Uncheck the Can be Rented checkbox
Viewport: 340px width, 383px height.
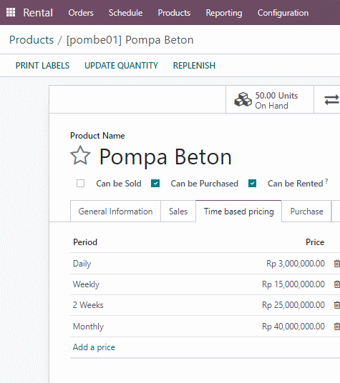252,183
